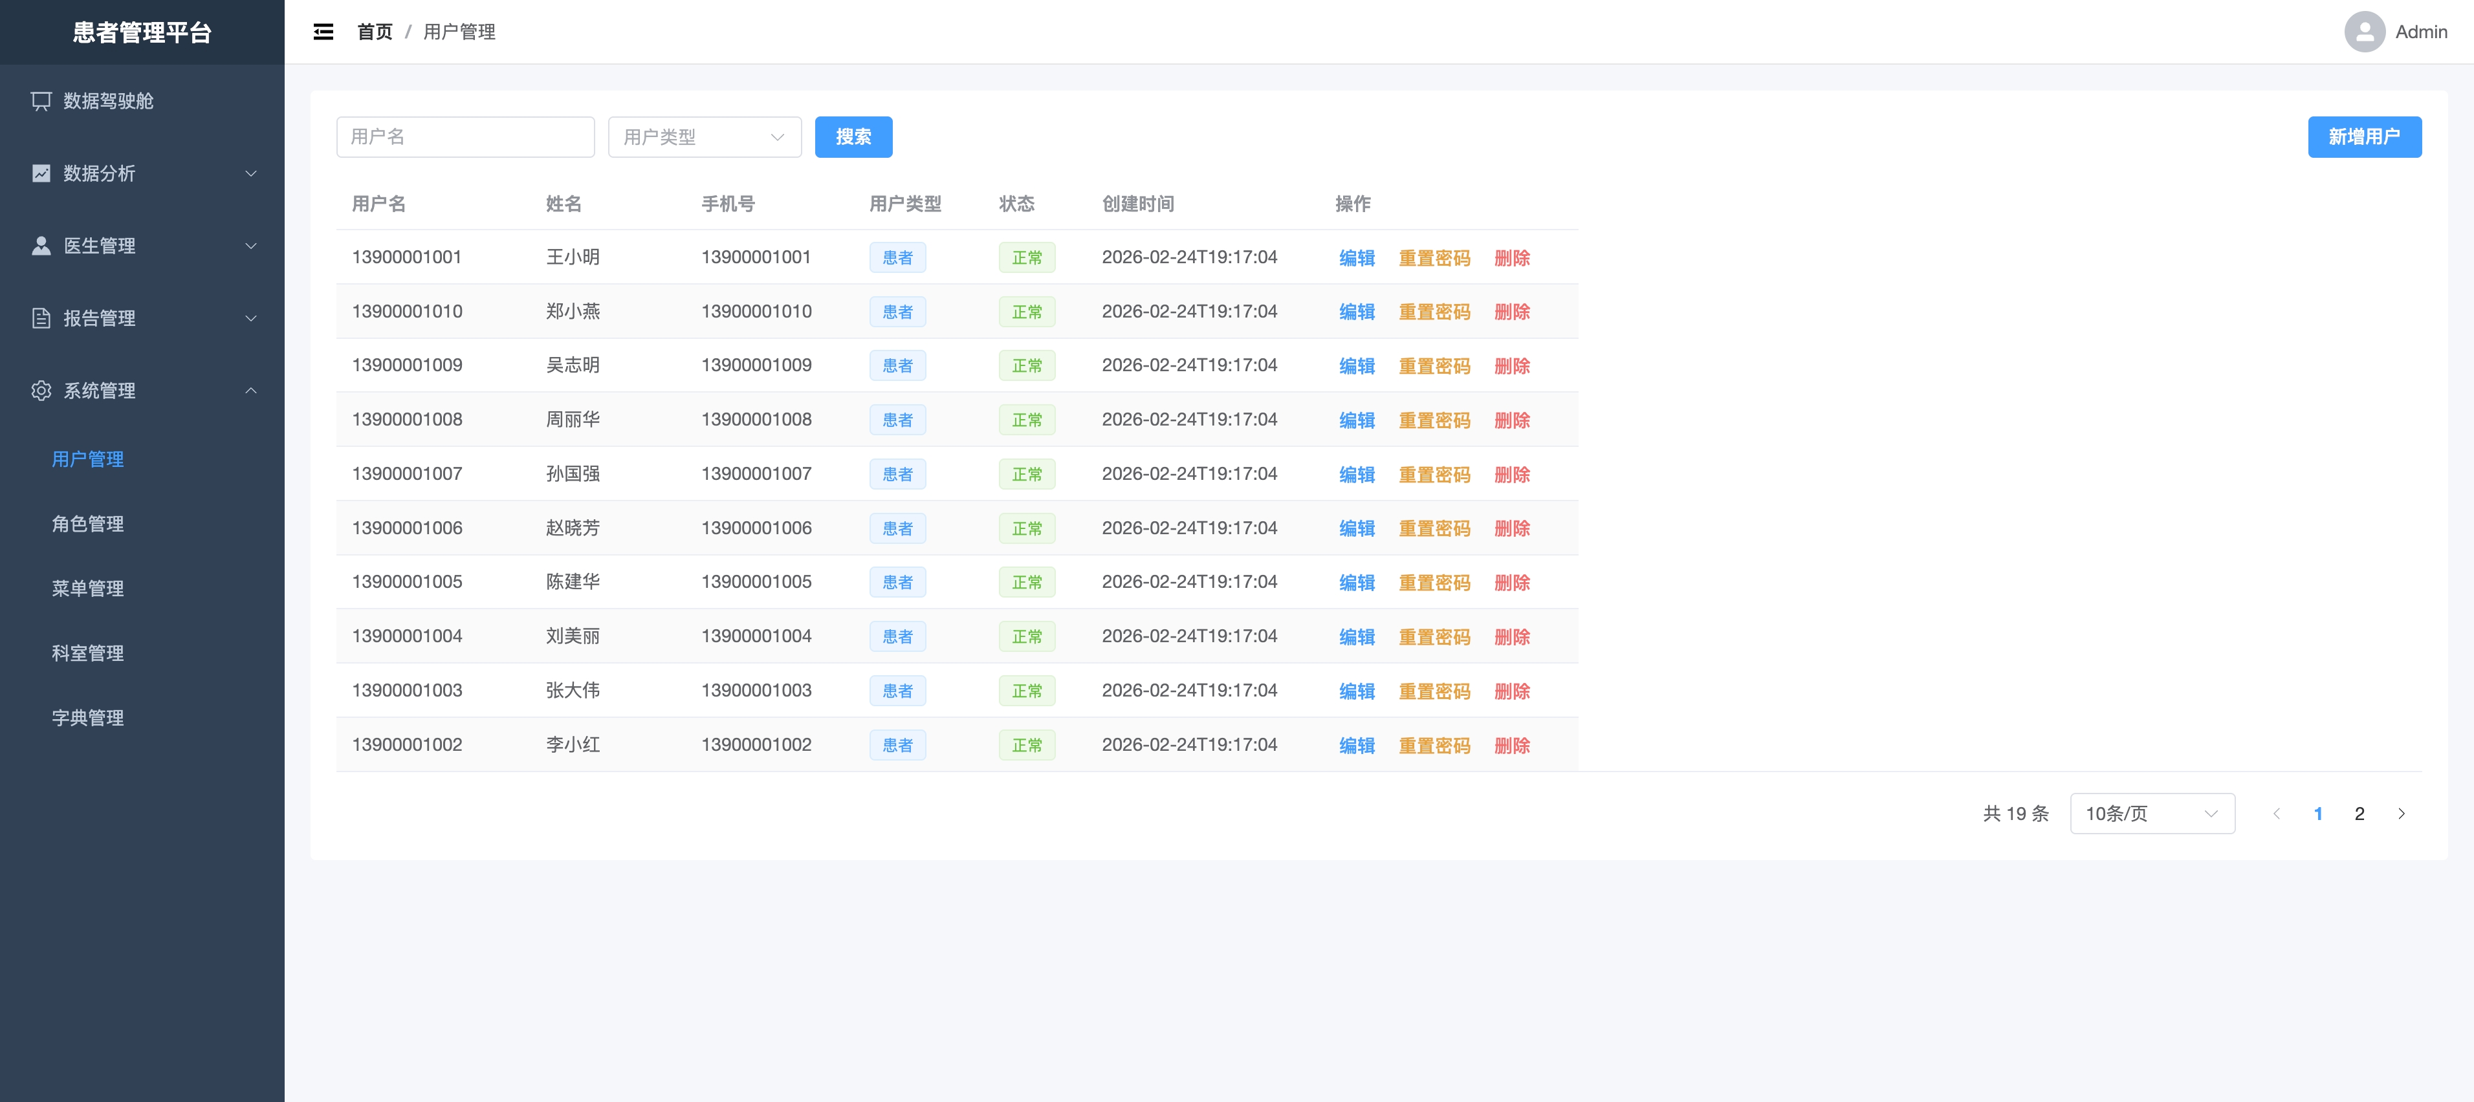
Task: Go to next page arrow
Action: pos(2401,813)
